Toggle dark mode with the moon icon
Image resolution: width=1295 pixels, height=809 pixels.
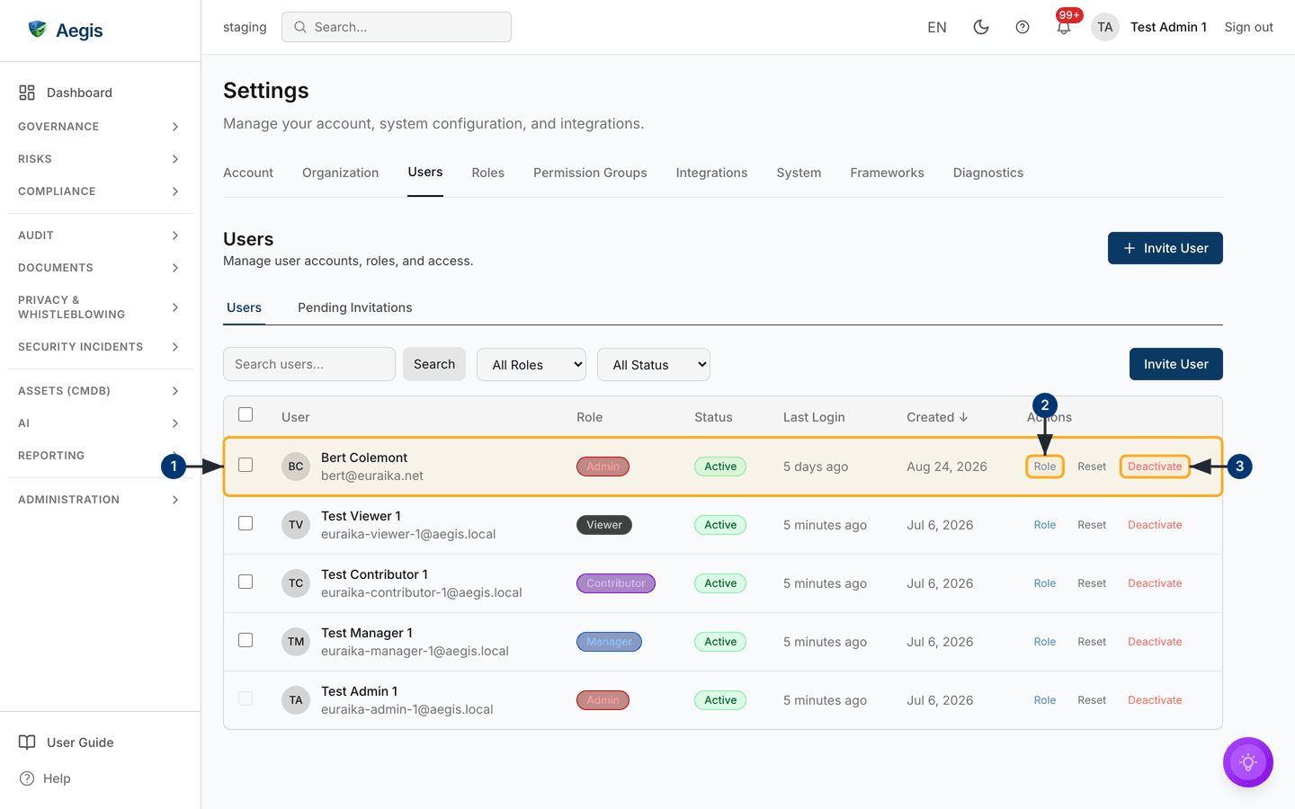(981, 27)
